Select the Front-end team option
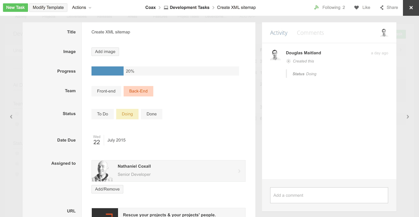This screenshot has height=217, width=419. [x=106, y=91]
